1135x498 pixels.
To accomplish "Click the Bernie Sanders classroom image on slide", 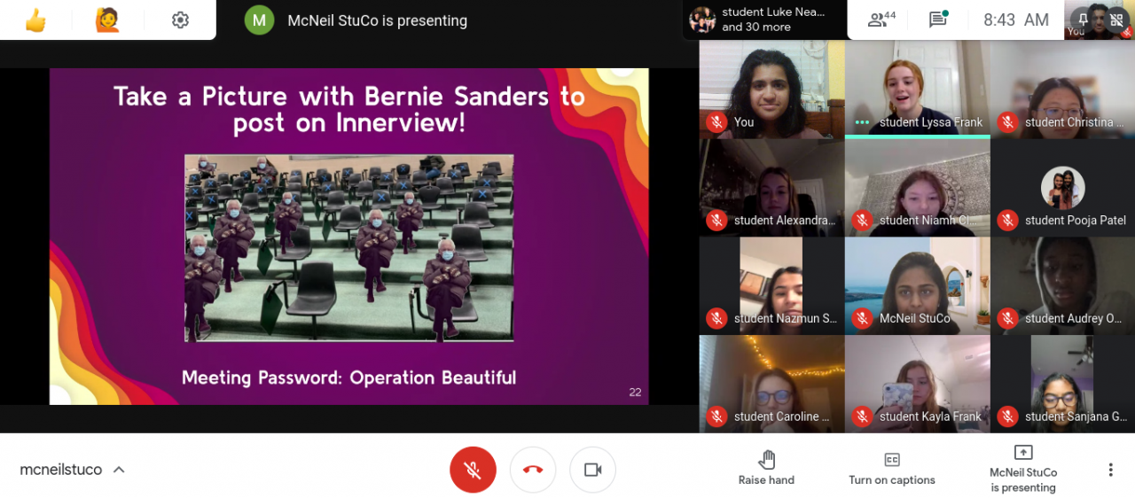I will tap(349, 248).
